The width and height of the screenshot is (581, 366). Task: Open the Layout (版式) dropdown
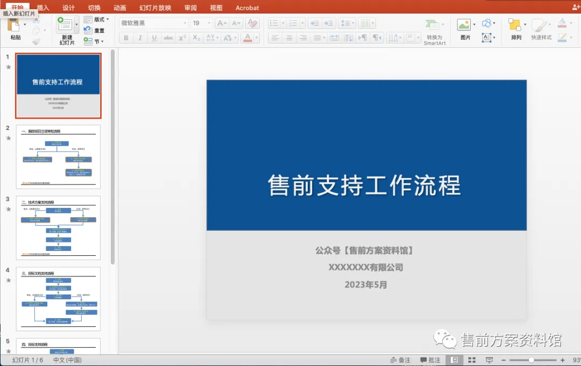pyautogui.click(x=96, y=19)
